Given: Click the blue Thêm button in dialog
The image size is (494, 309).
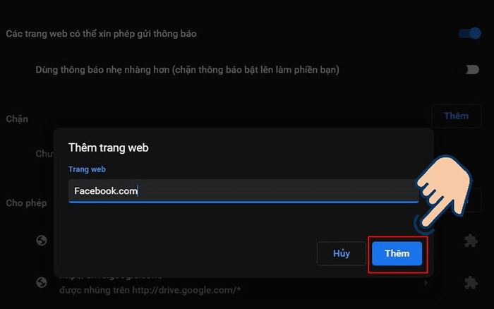Looking at the screenshot, I should 397,253.
